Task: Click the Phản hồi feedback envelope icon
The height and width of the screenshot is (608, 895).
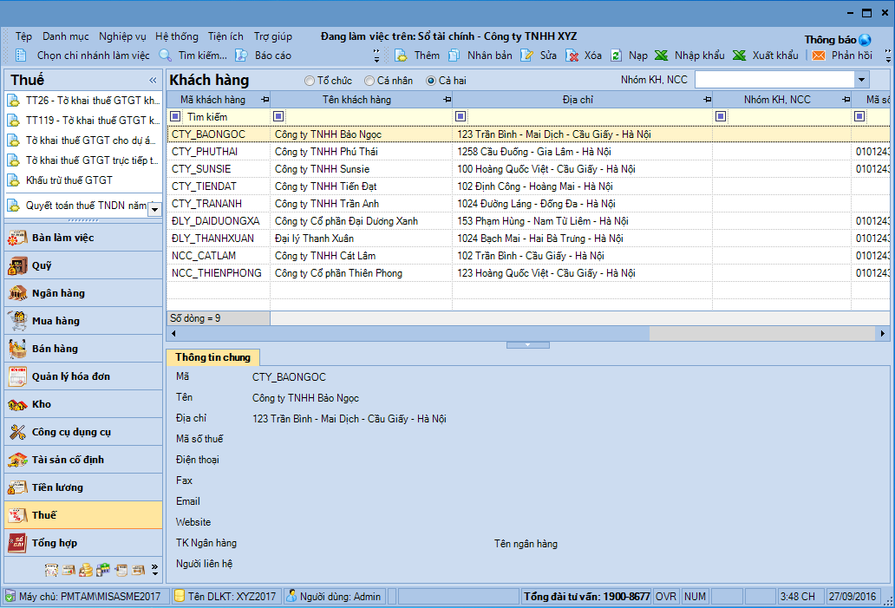Action: 818,56
